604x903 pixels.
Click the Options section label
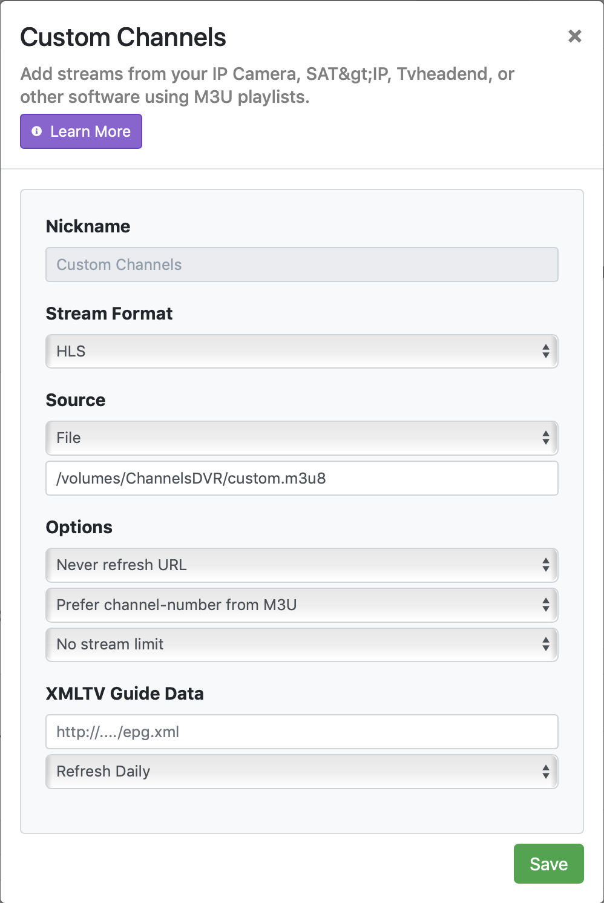(79, 527)
